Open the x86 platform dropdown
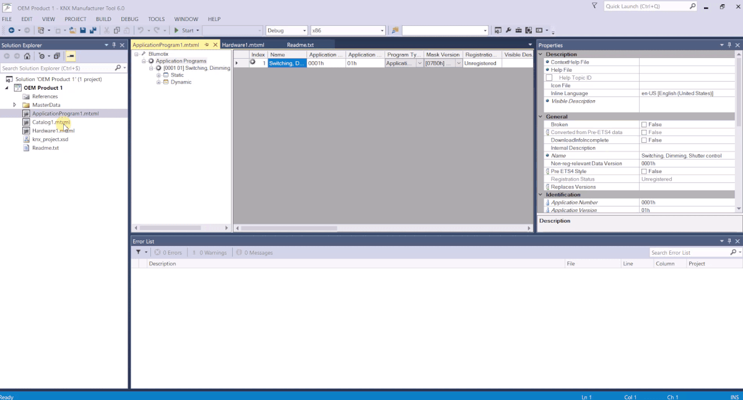The width and height of the screenshot is (743, 400). point(381,30)
